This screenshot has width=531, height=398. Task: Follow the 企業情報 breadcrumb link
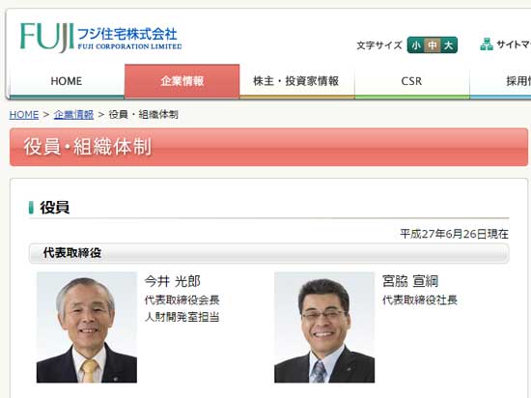point(73,115)
